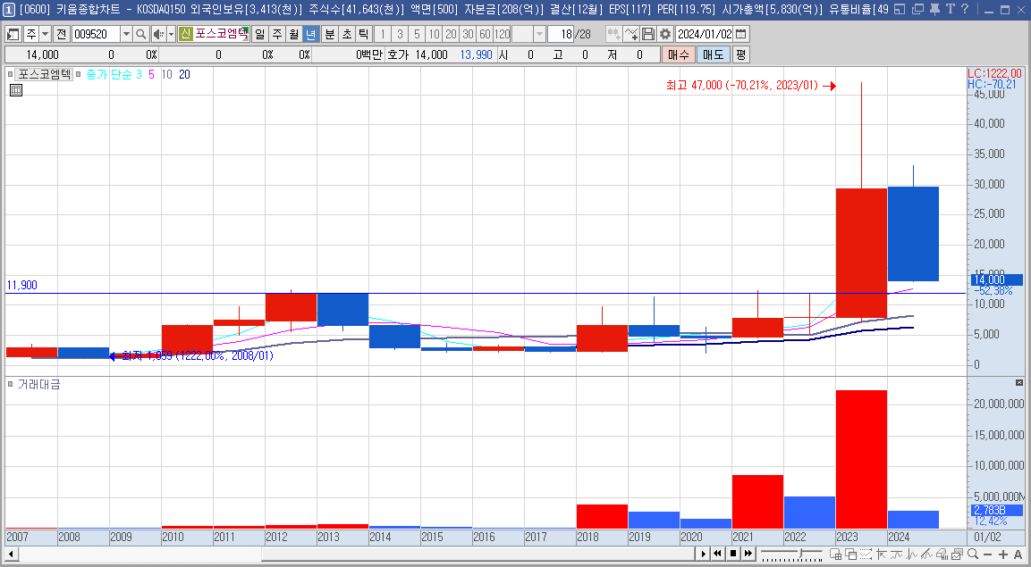Choose interval 30 button
The height and width of the screenshot is (567, 1031).
point(469,34)
